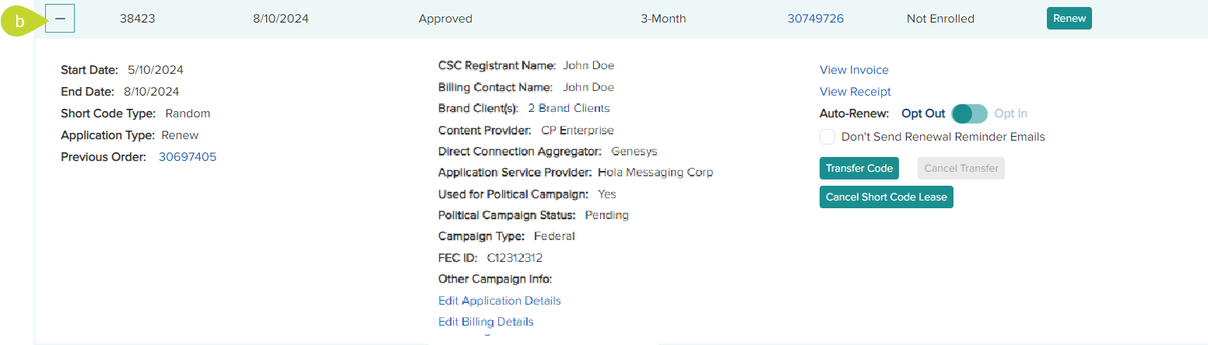Open Edit Billing Details
Image resolution: width=1208 pixels, height=345 pixels.
click(x=486, y=322)
